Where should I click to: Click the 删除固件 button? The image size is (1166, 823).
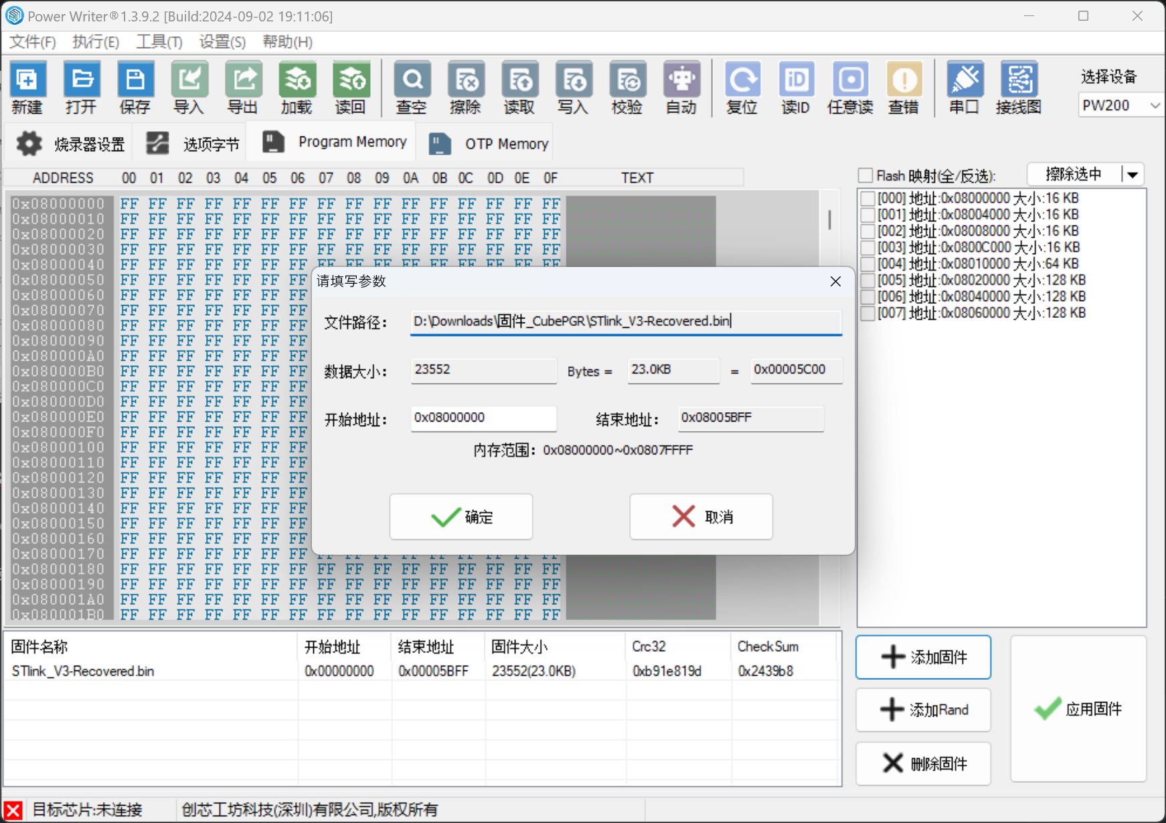[923, 763]
